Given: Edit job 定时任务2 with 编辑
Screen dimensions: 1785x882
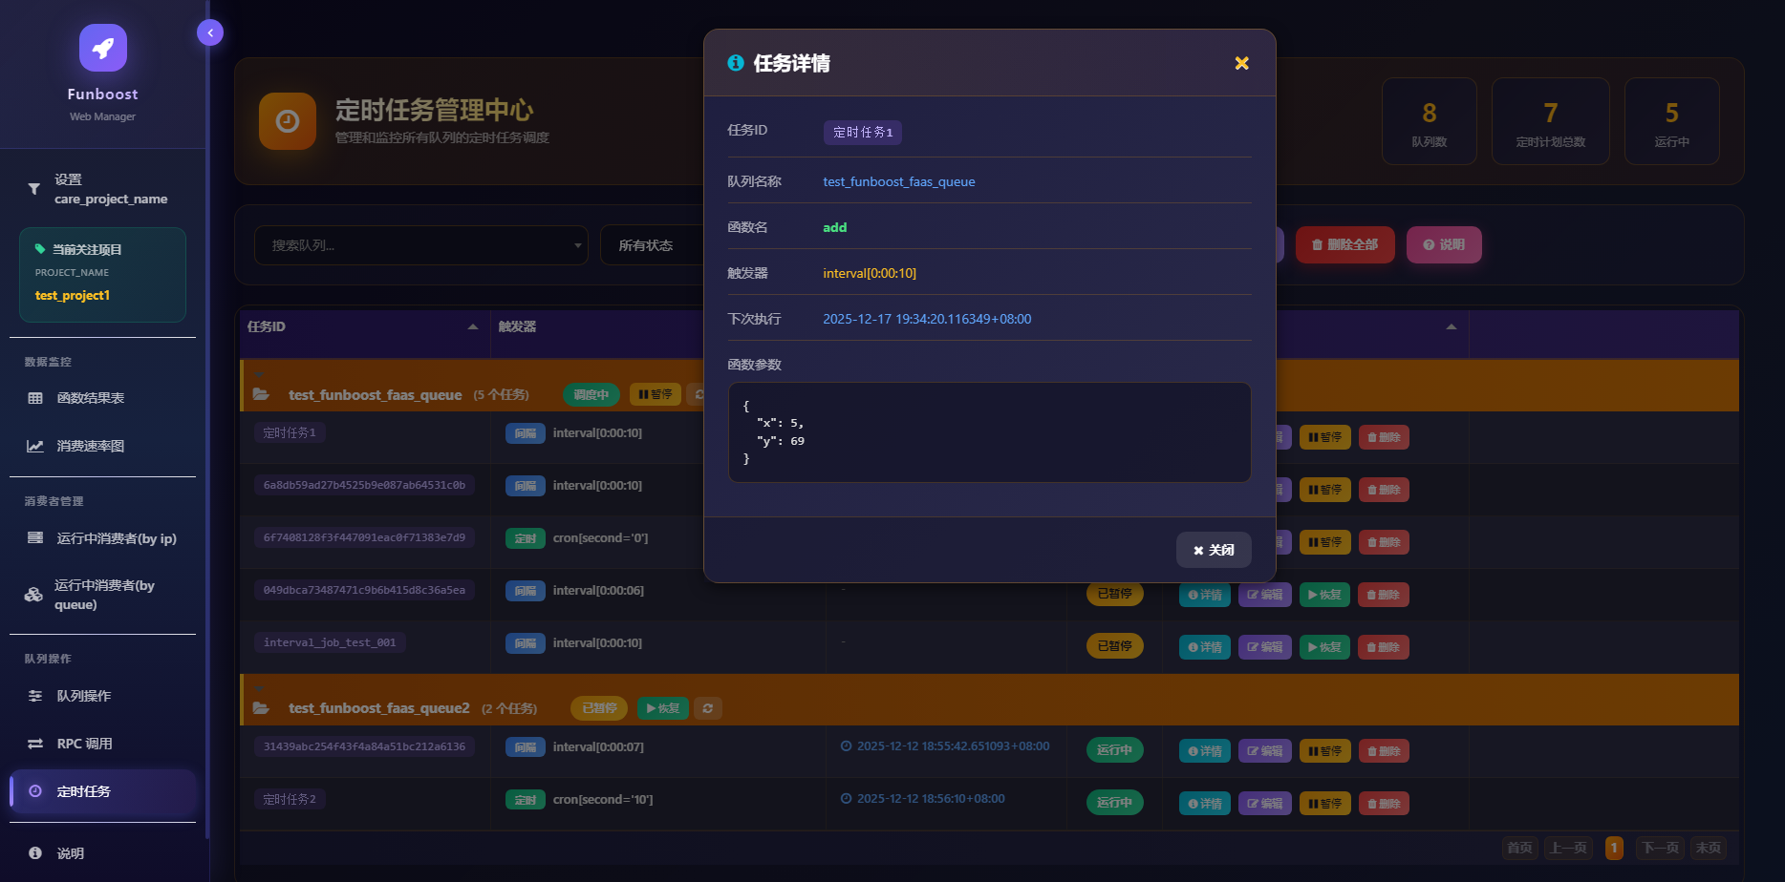Looking at the screenshot, I should coord(1265,804).
